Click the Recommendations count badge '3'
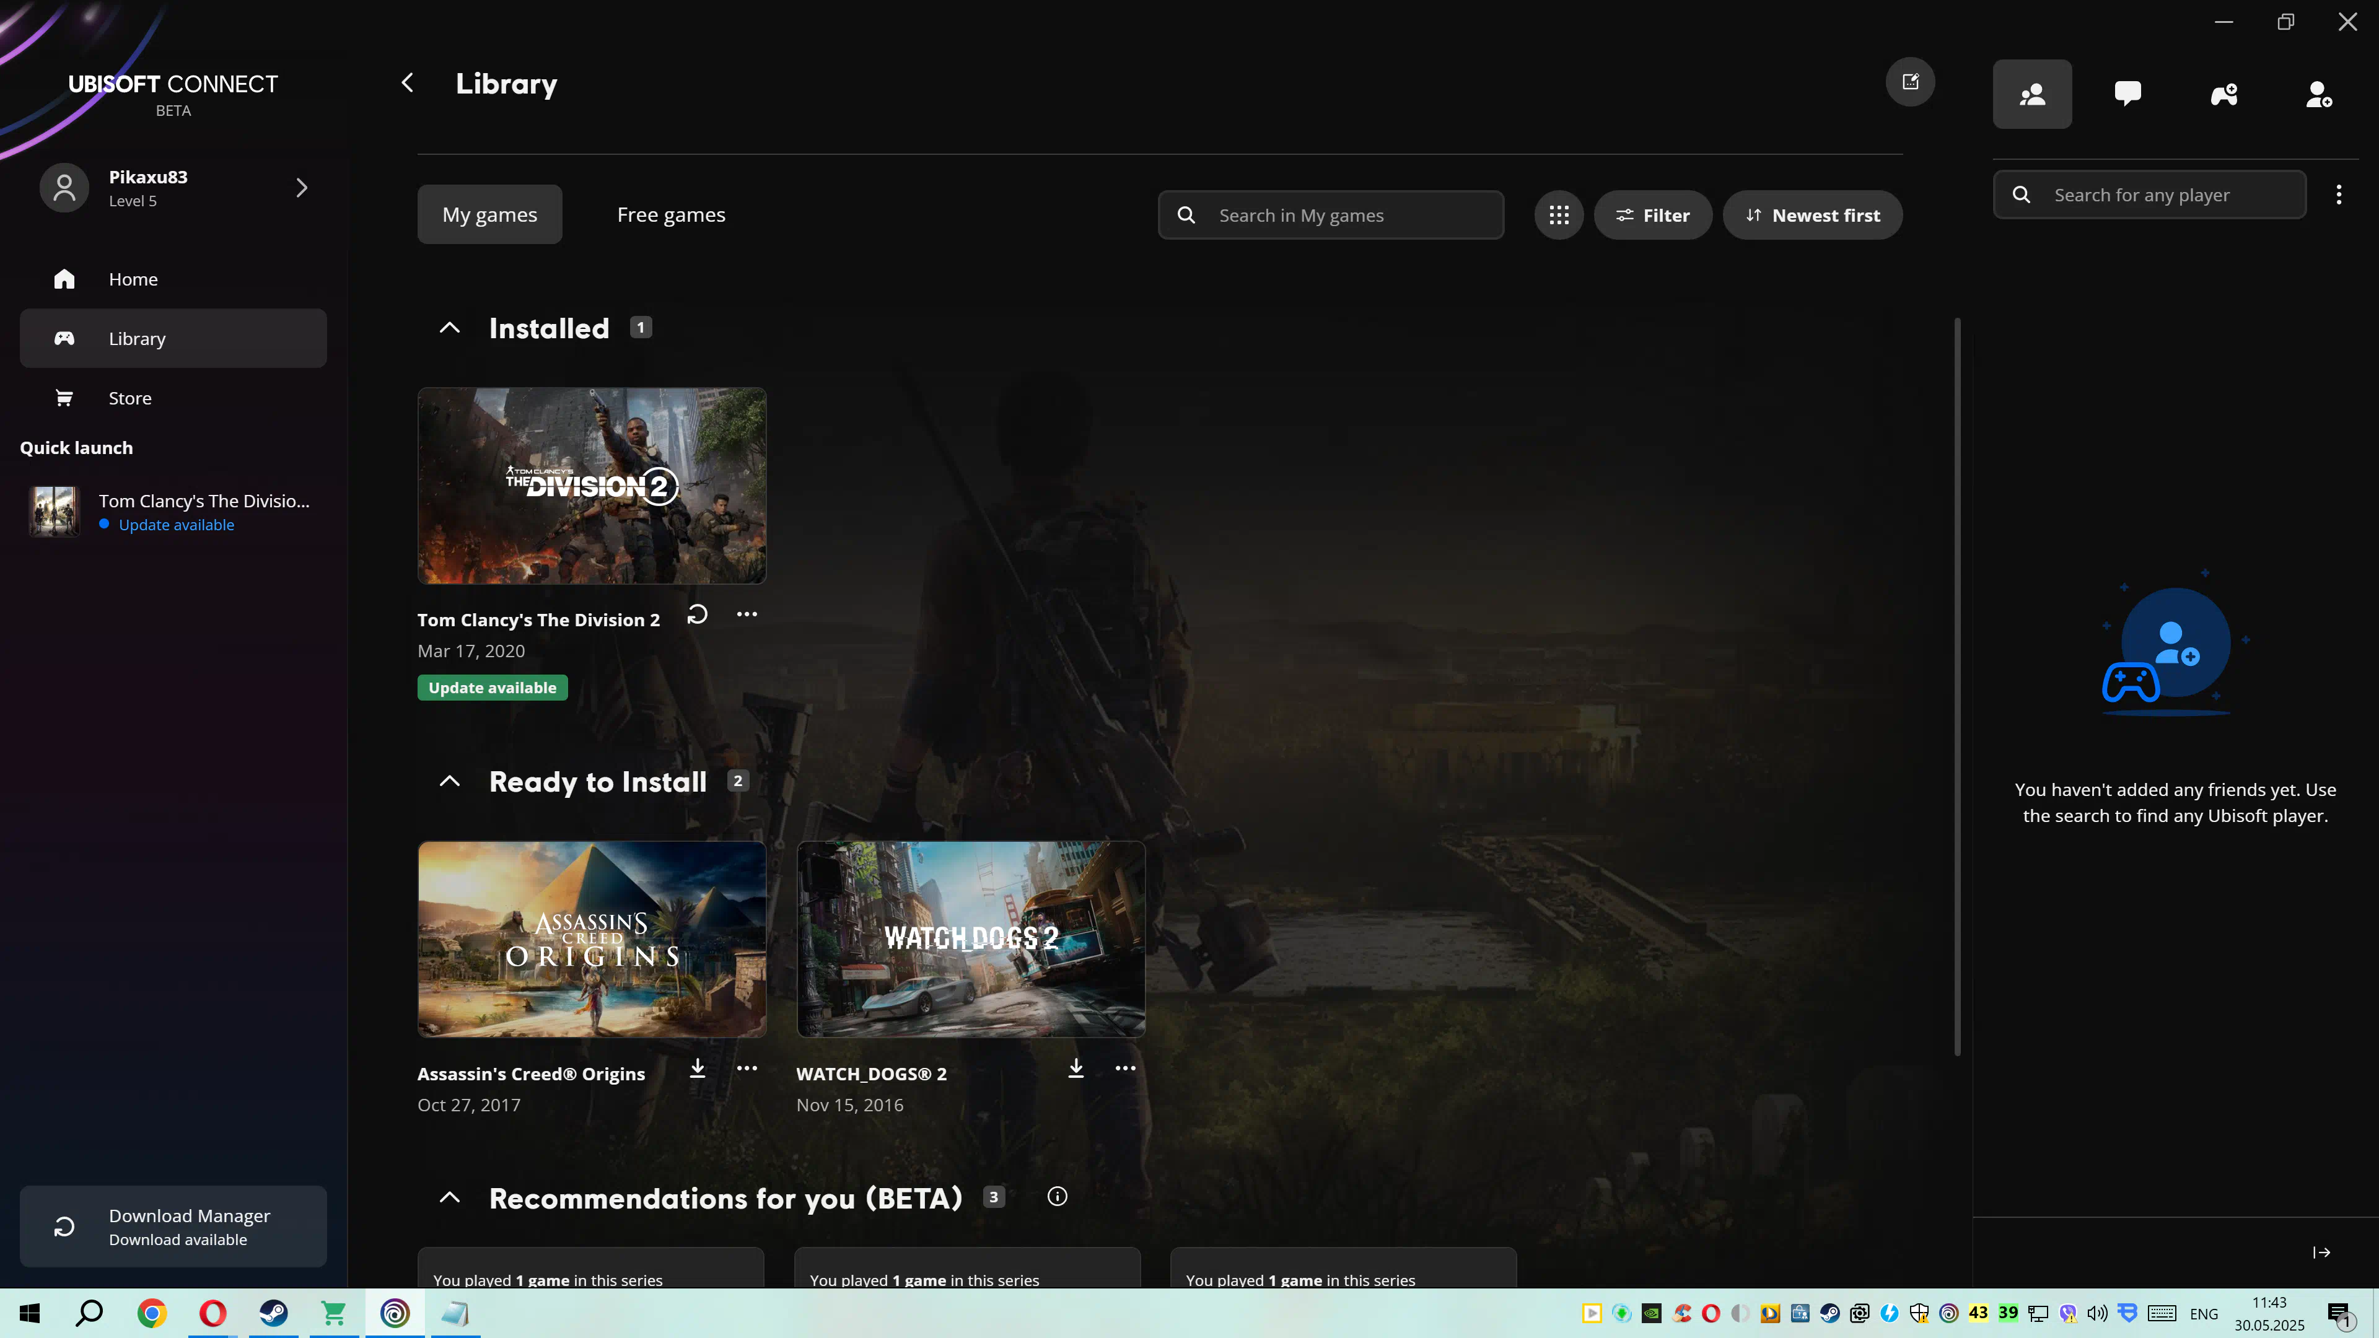 pos(994,1197)
